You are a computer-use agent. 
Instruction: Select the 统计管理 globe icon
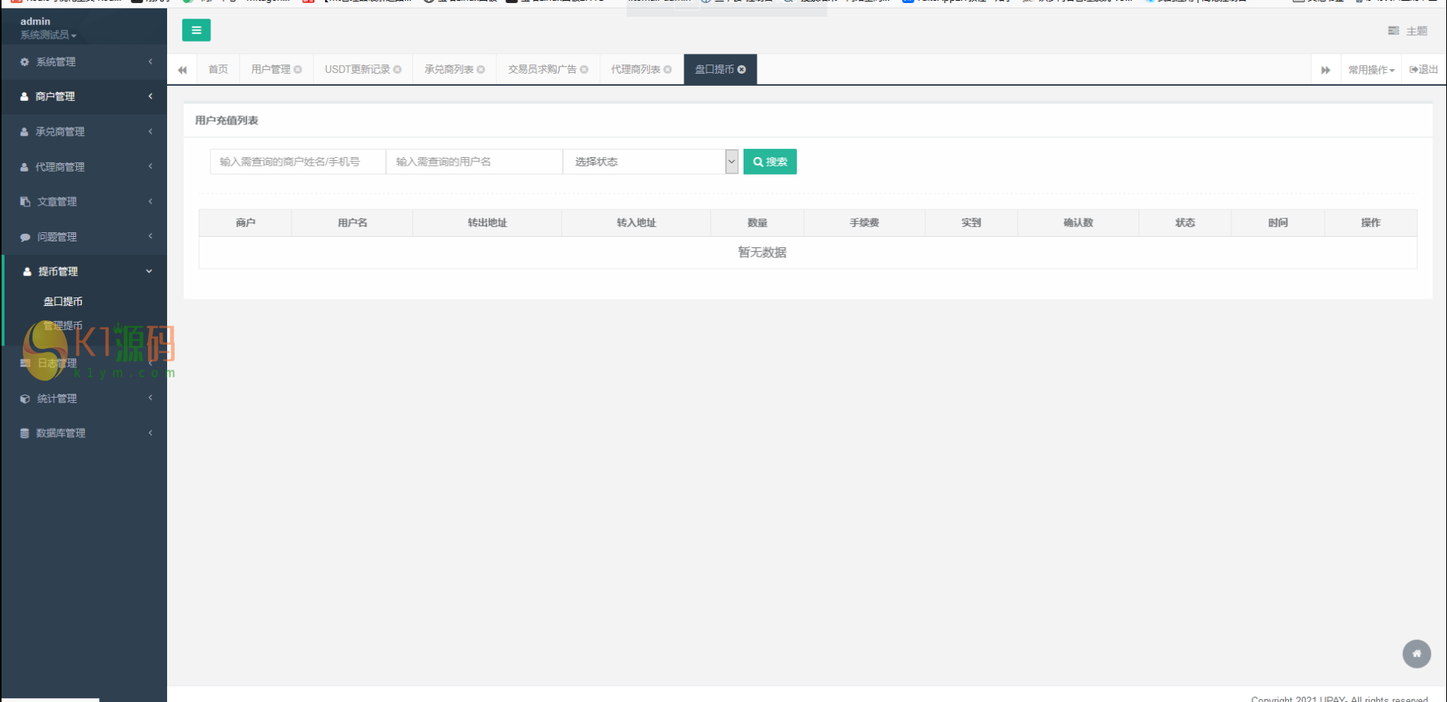click(24, 398)
